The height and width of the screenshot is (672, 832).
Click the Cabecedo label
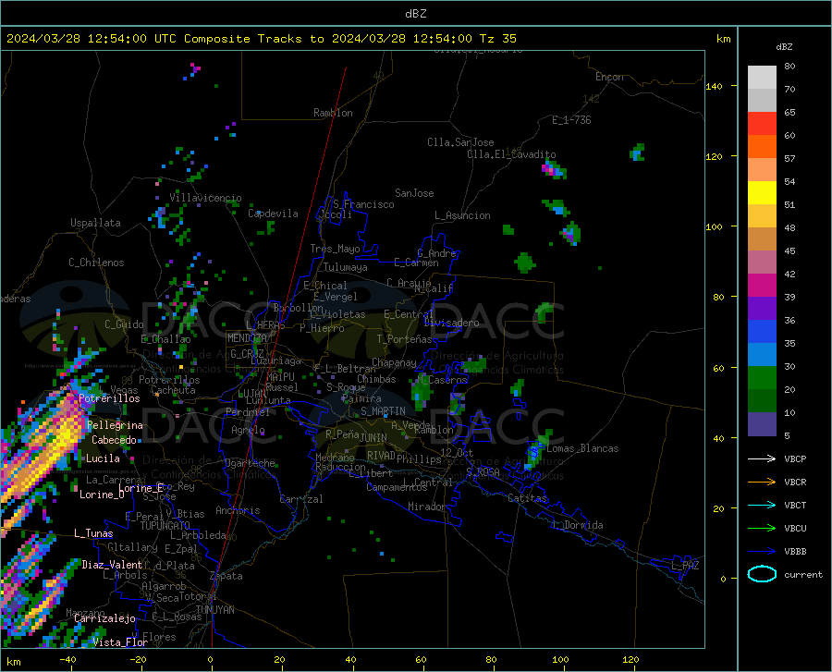114,440
